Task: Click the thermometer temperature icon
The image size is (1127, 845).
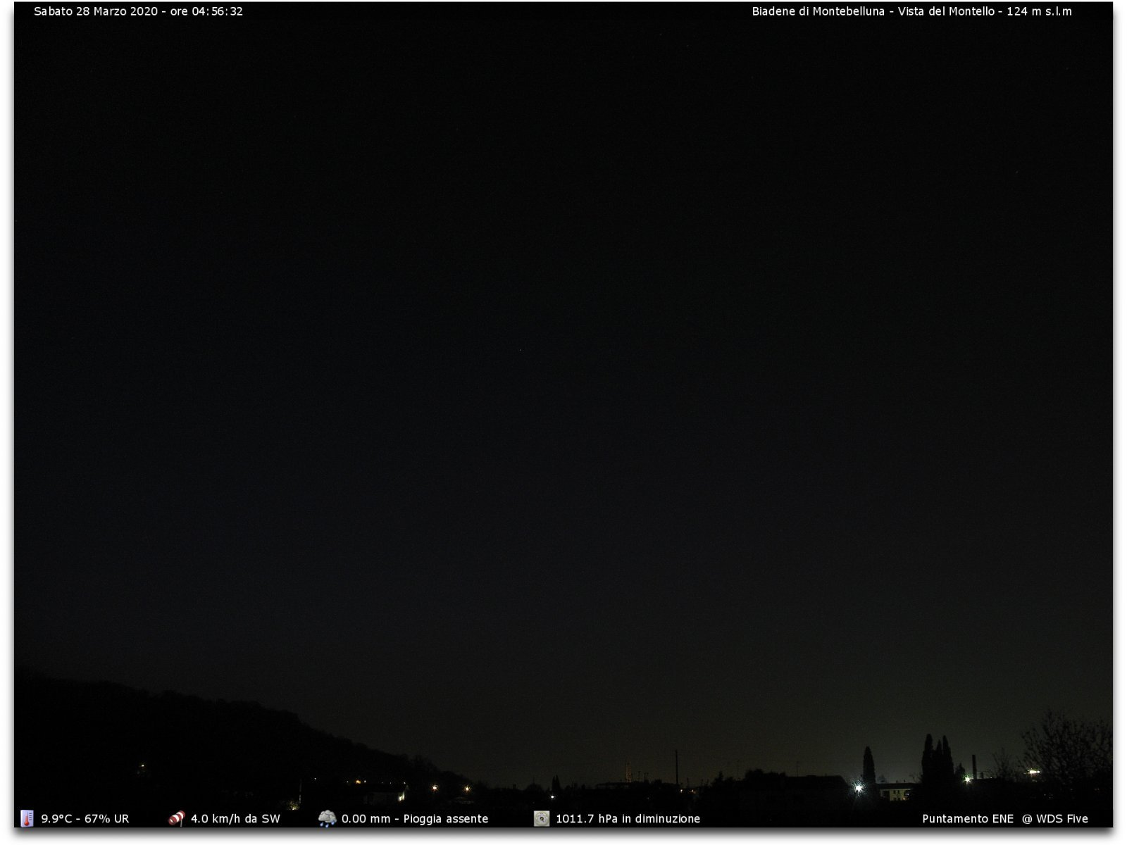Action: point(27,818)
